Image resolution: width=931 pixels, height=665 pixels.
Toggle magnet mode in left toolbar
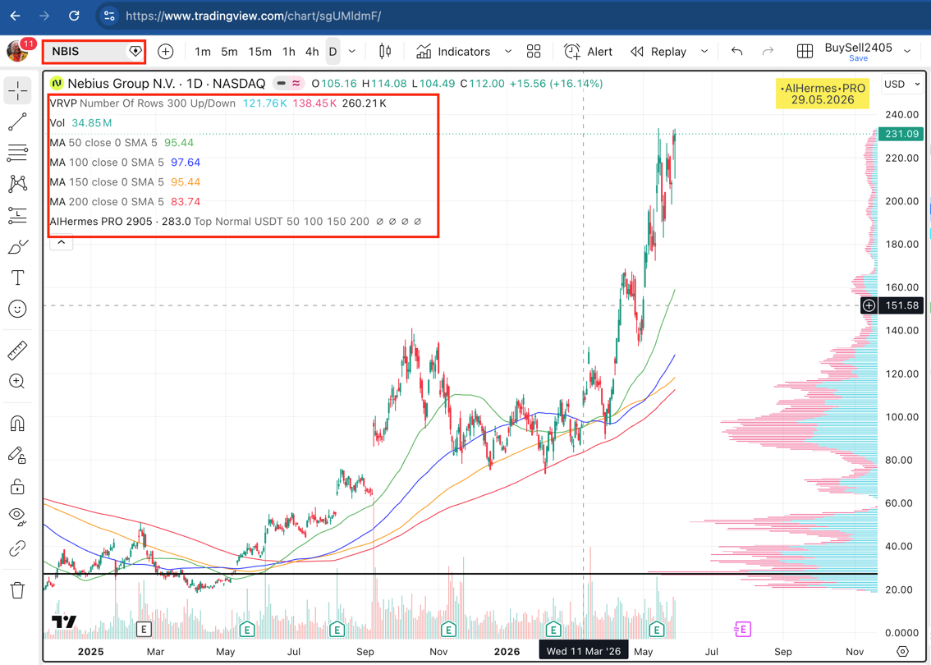18,424
